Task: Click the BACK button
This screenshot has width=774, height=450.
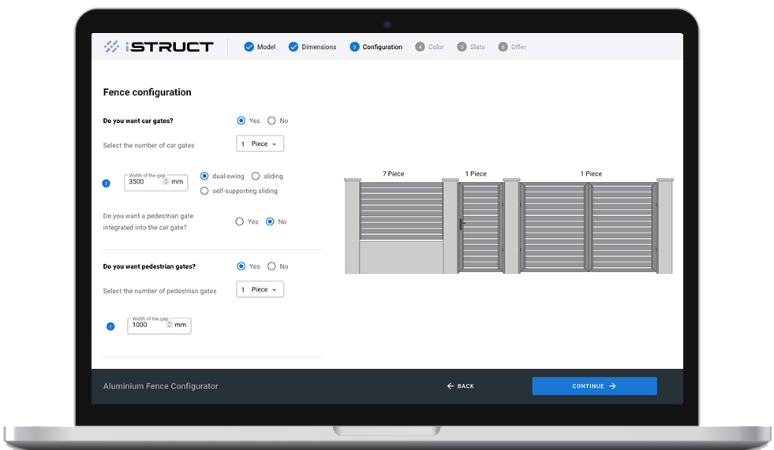Action: click(460, 386)
